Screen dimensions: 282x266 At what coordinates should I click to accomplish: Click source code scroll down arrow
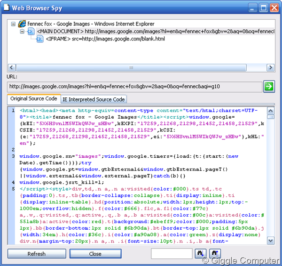[x=271, y=241]
